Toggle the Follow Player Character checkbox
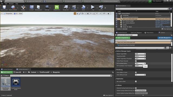Image resolution: width=173 pixels, height=97 pixels. pos(136,61)
